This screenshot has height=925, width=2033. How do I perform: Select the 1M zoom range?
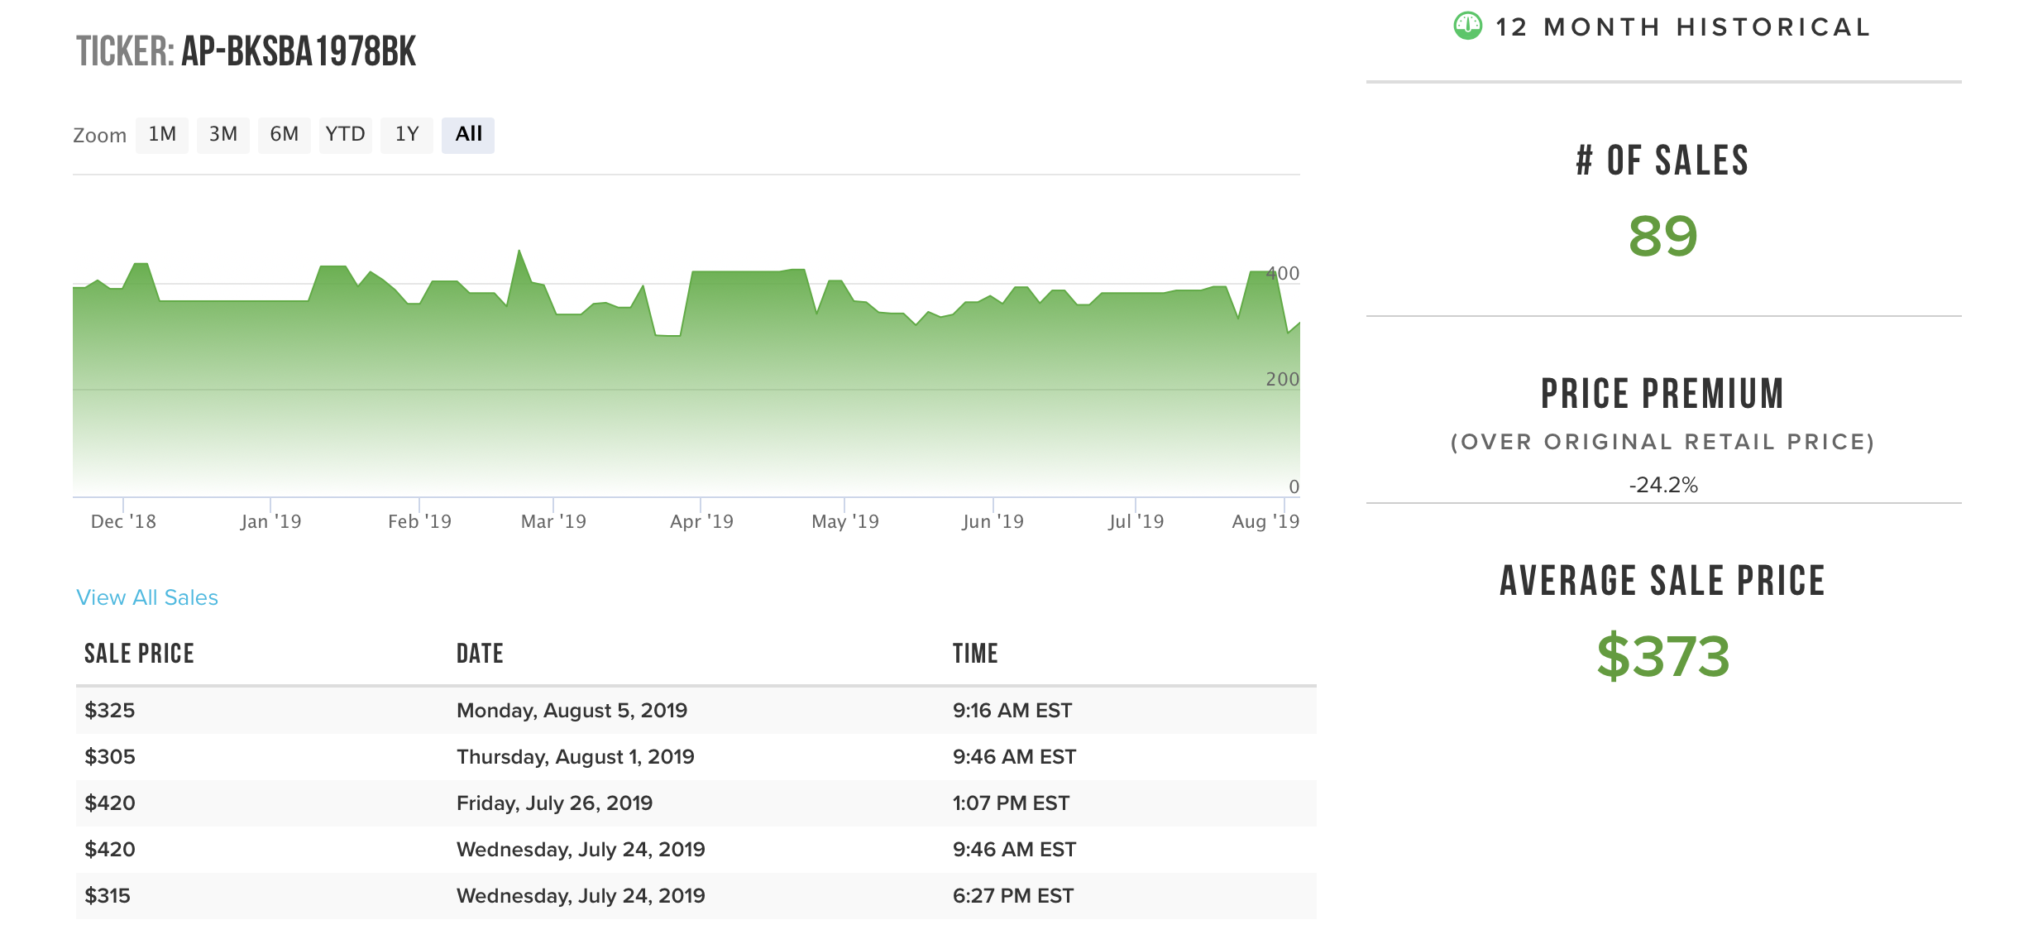point(162,134)
